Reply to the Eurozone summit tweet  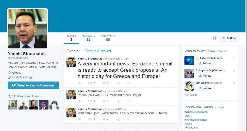(x=80, y=83)
